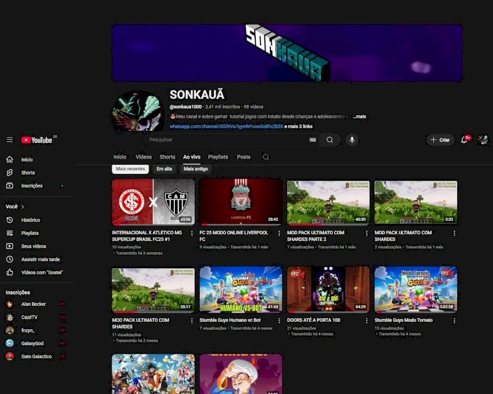Expand channel description with ...mais
This screenshot has height=394, width=493.
click(x=359, y=117)
